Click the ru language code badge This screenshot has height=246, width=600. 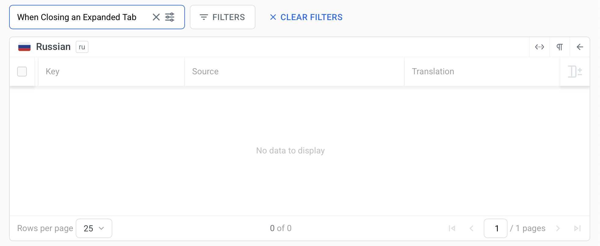pyautogui.click(x=82, y=47)
